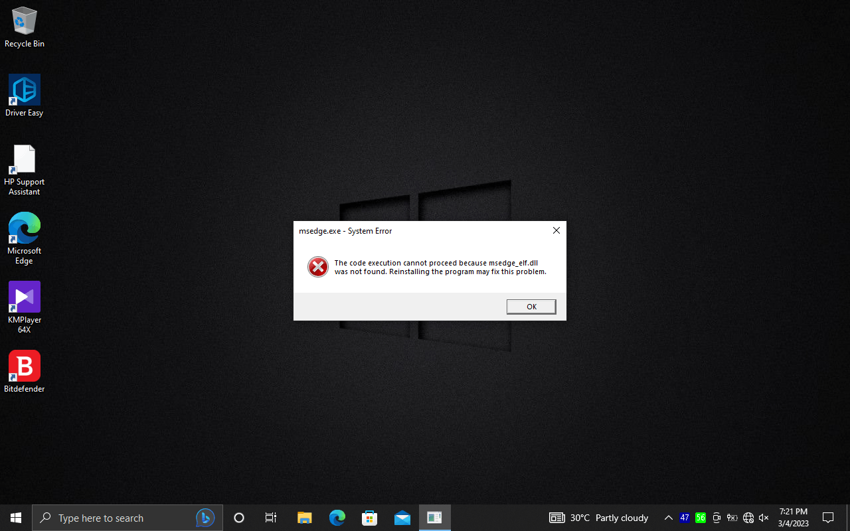This screenshot has height=531, width=850.
Task: Select the Bitdefender desktop shortcut
Action: [x=25, y=372]
